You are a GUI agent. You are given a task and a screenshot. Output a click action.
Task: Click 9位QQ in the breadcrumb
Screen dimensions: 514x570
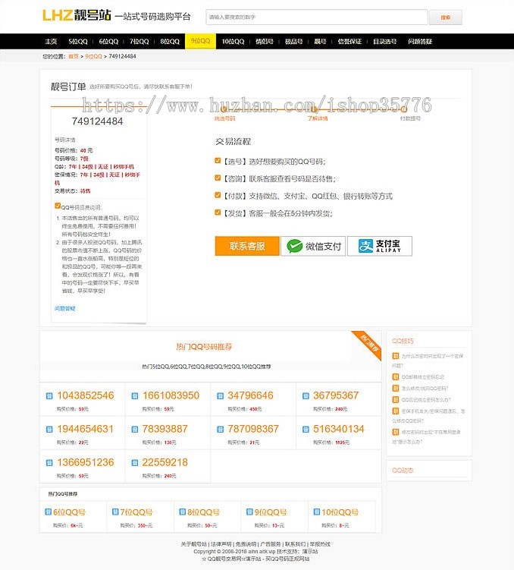coord(94,56)
